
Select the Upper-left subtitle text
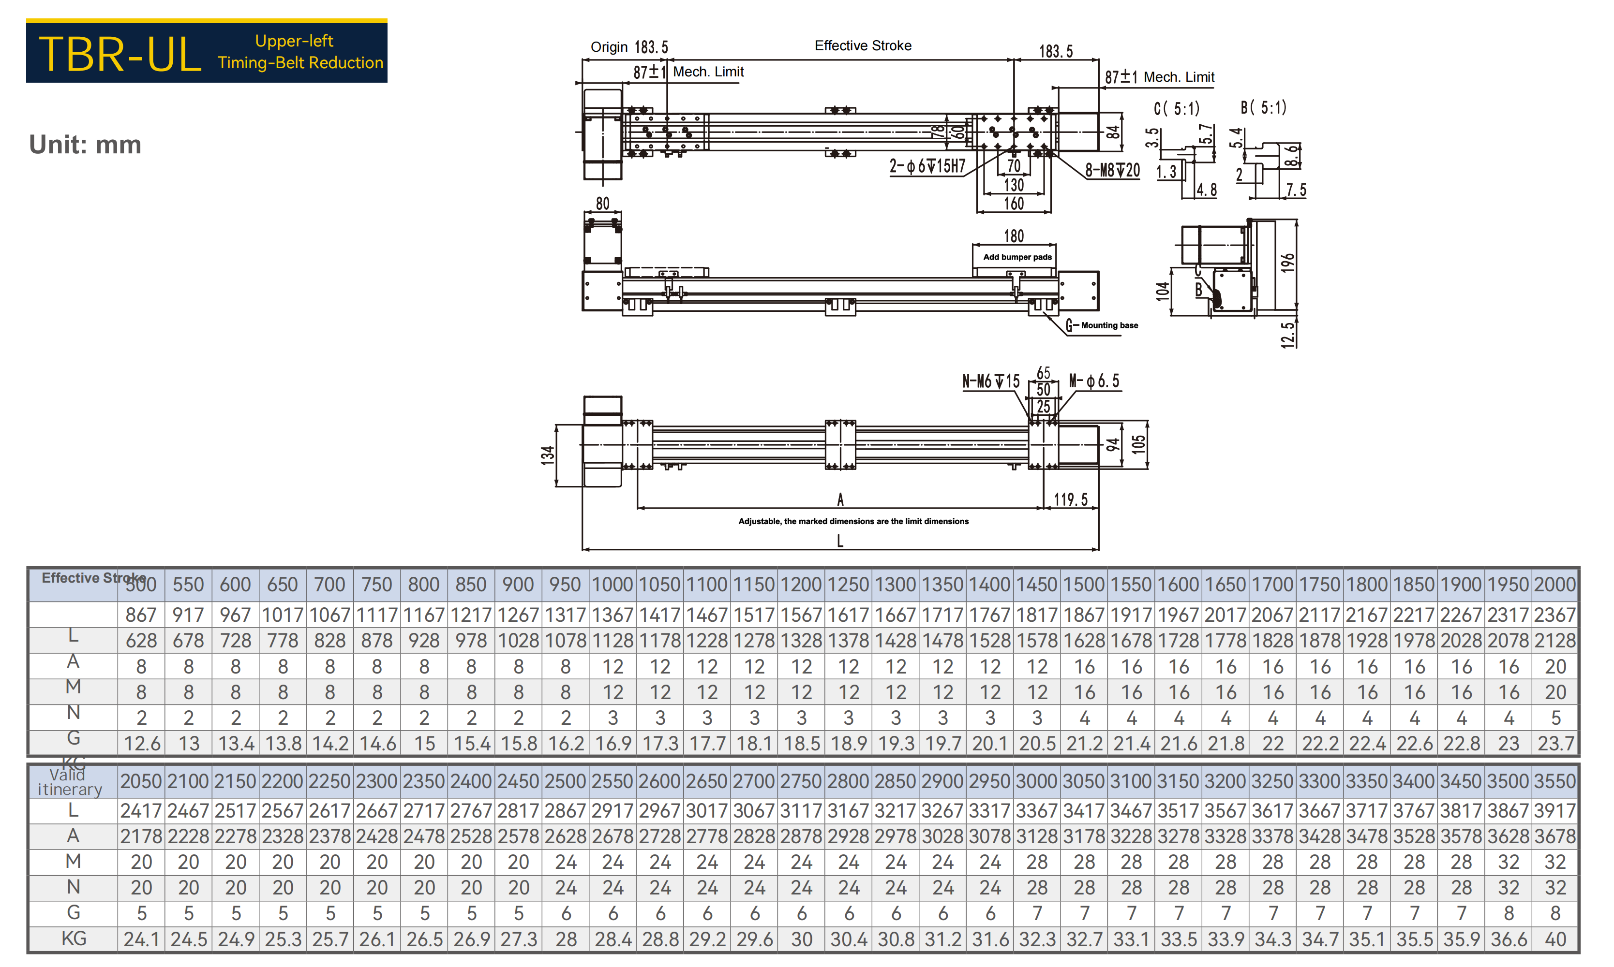click(x=294, y=41)
